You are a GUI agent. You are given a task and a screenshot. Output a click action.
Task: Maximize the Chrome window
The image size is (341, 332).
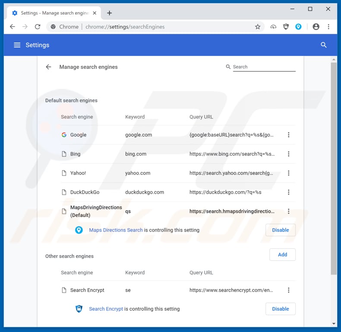tap(310, 9)
